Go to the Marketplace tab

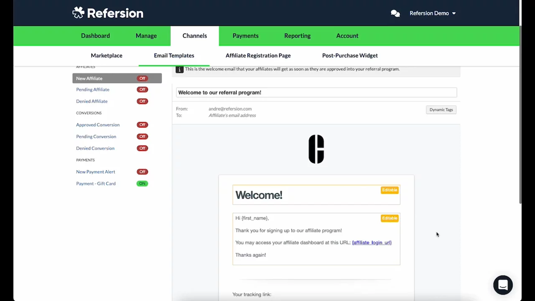click(107, 56)
